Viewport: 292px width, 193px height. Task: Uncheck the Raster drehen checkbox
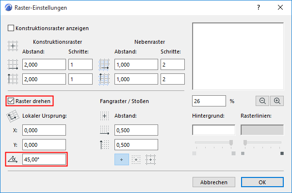point(11,101)
